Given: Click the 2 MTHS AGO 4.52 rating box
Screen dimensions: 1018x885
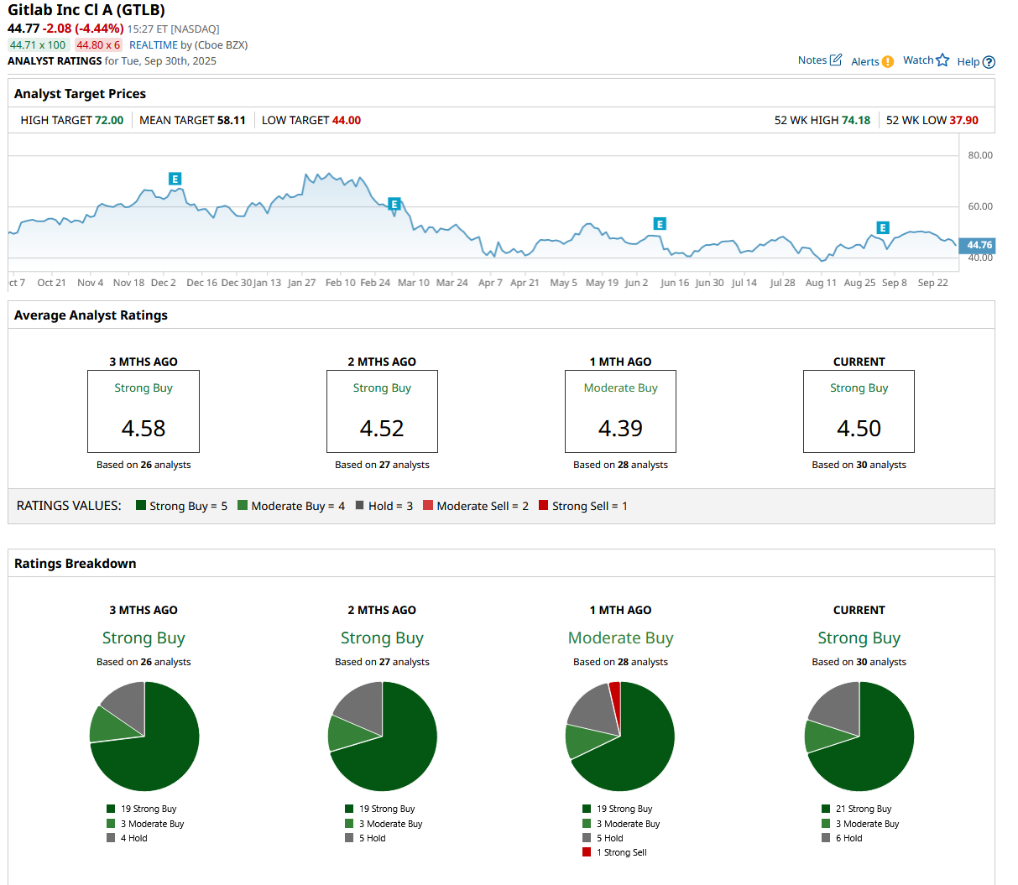Looking at the screenshot, I should 382,411.
